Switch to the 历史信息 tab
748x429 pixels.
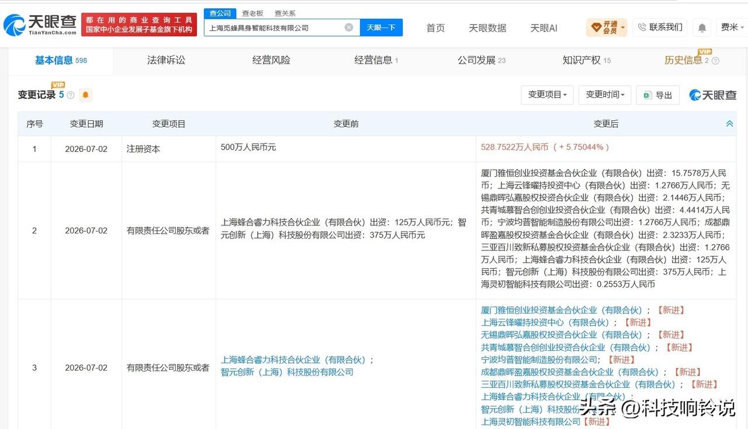(683, 60)
